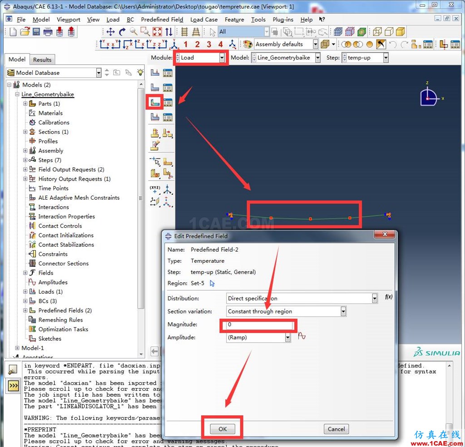Open the Load Case menu
The width and height of the screenshot is (465, 447).
204,20
